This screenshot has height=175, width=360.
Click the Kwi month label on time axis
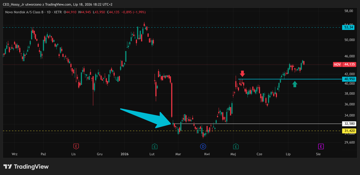[x=207, y=154]
